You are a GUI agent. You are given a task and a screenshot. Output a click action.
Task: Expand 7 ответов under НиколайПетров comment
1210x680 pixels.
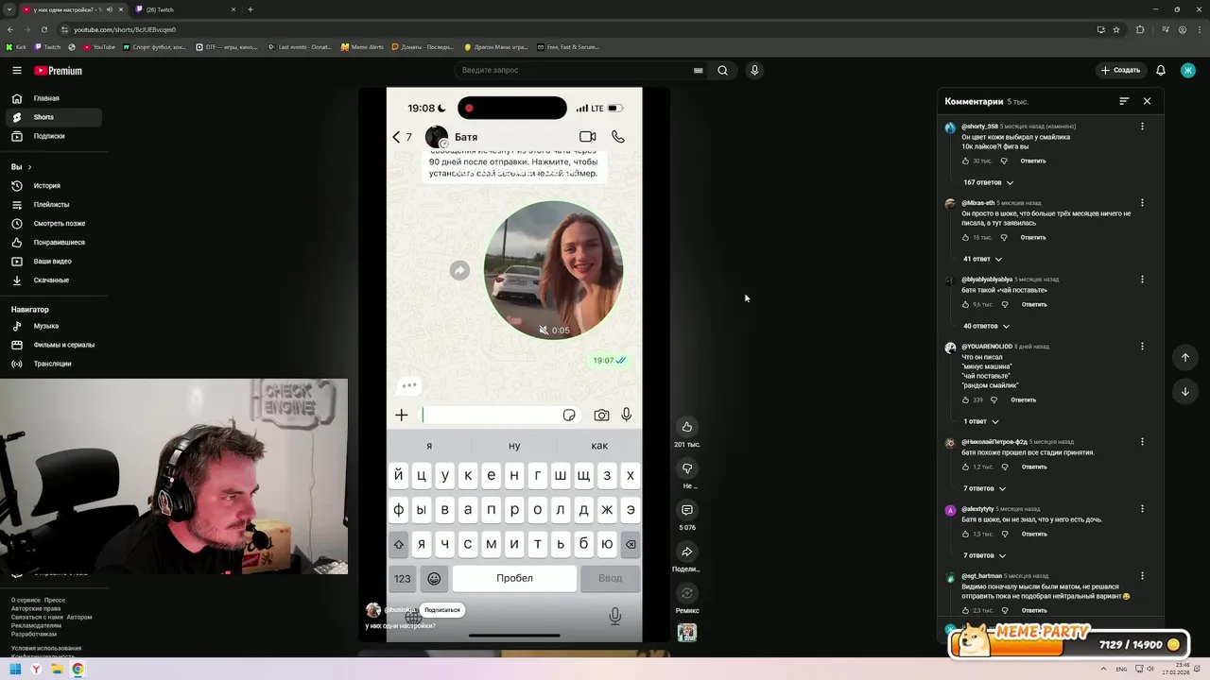(x=984, y=488)
